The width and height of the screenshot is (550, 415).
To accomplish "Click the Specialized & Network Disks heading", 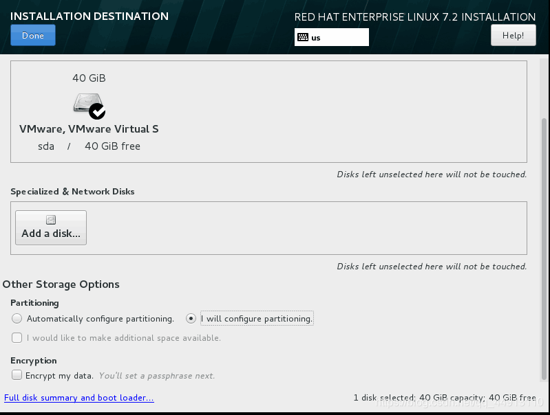I will 72,192.
